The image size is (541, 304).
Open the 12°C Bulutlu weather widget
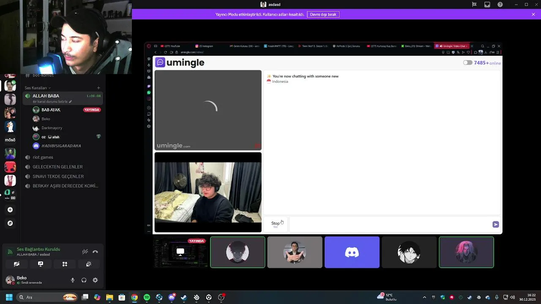tap(387, 297)
